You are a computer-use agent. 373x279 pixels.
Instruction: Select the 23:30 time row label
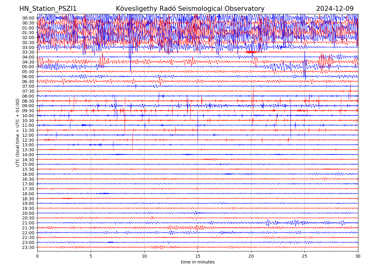(x=28, y=247)
